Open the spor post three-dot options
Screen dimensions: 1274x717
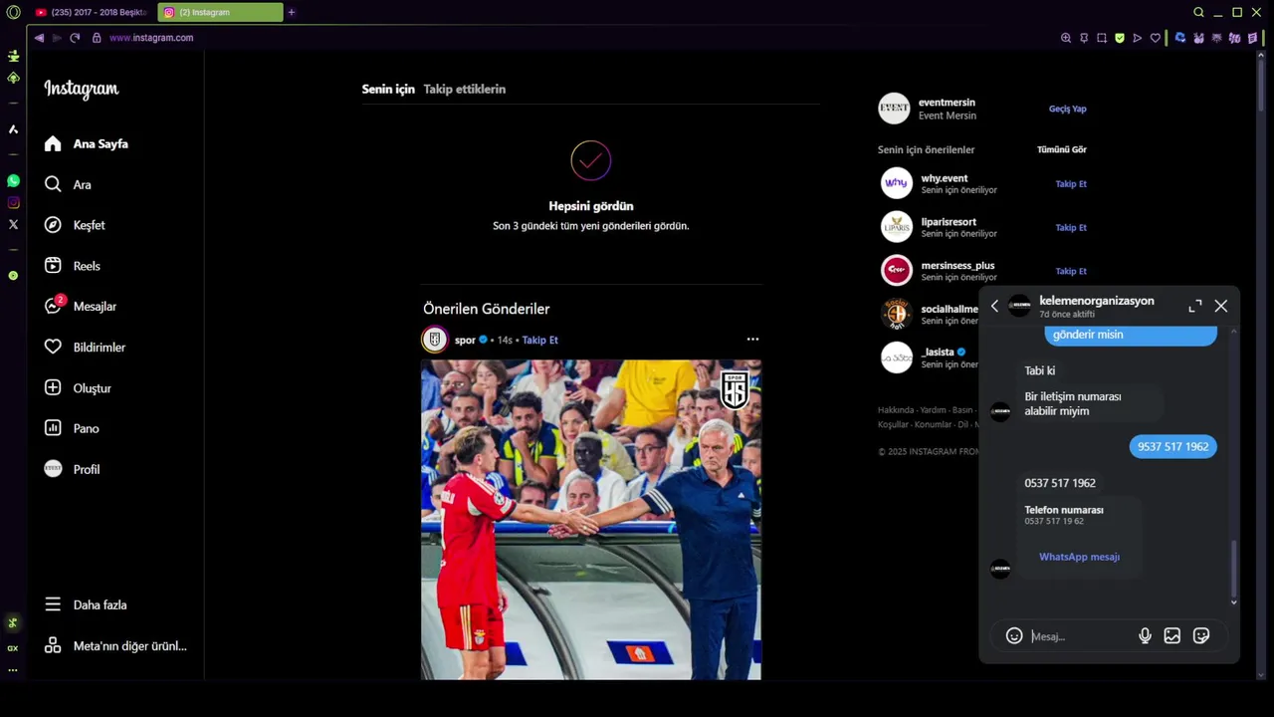point(752,340)
